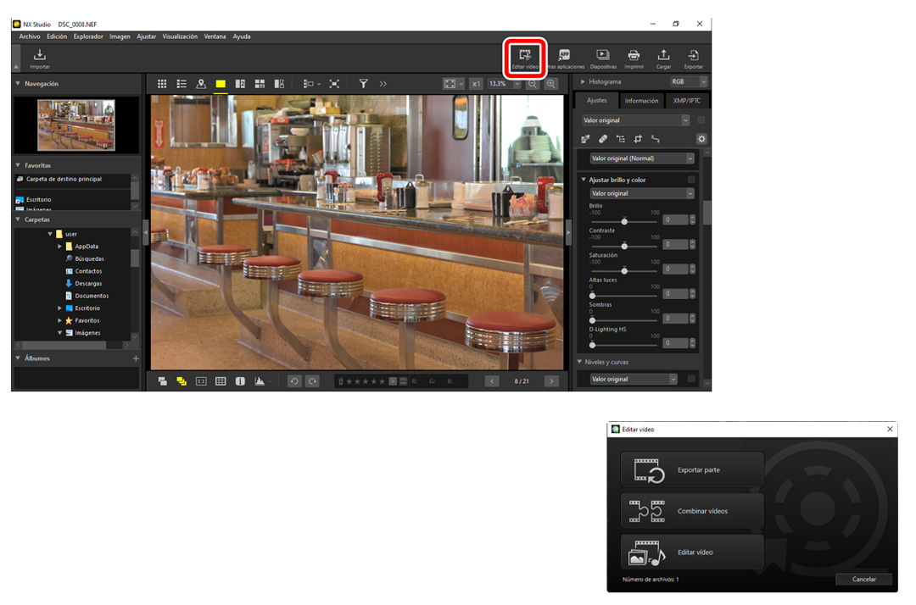
Task: Open Otras aplicaciones from the toolbar
Action: [564, 58]
